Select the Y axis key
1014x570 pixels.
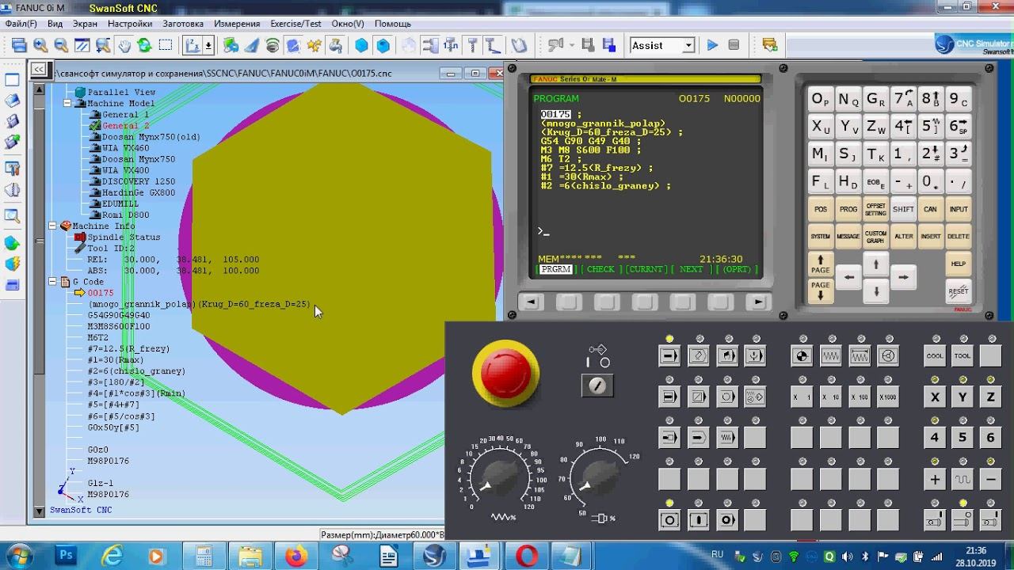click(x=963, y=397)
